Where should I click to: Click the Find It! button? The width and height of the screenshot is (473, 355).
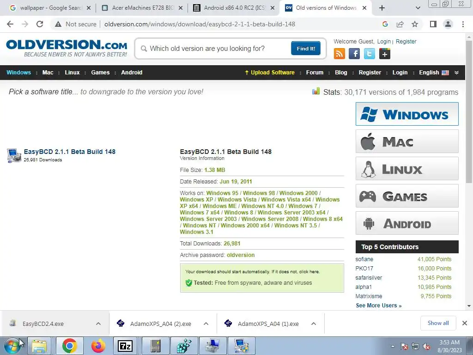[x=306, y=48]
